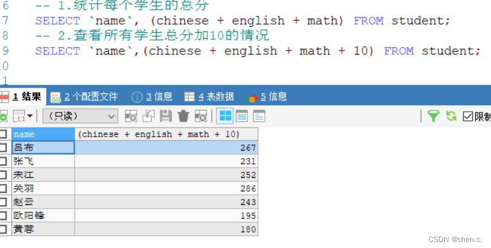Viewport: 491px width, 248px height.
Task: Click the trash can delete row icon
Action: click(x=184, y=116)
